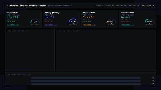Viewport: 161px width, 90px height.
Task: Click the ledger-stream orange sparkline chart
Action: [x=89, y=25]
